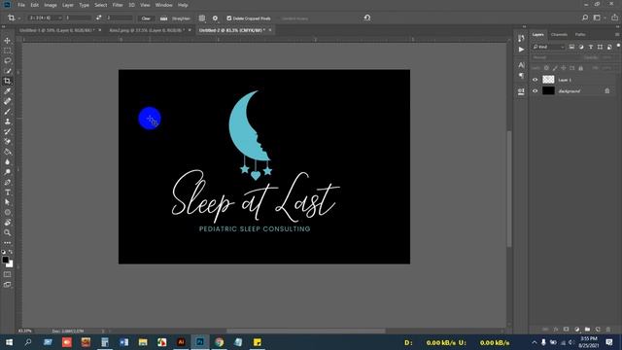
Task: Select the Pen tool
Action: [x=7, y=182]
